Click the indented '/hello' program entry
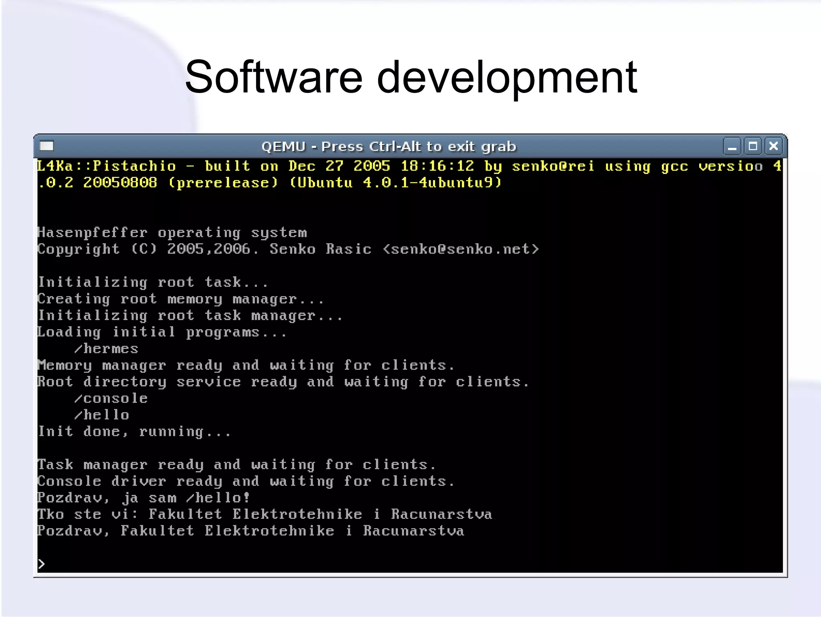Image resolution: width=821 pixels, height=617 pixels. tap(102, 415)
